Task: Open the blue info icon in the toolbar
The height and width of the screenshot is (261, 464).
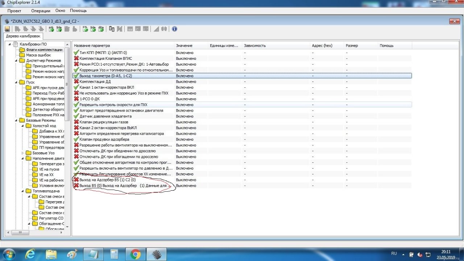Action: click(x=174, y=29)
